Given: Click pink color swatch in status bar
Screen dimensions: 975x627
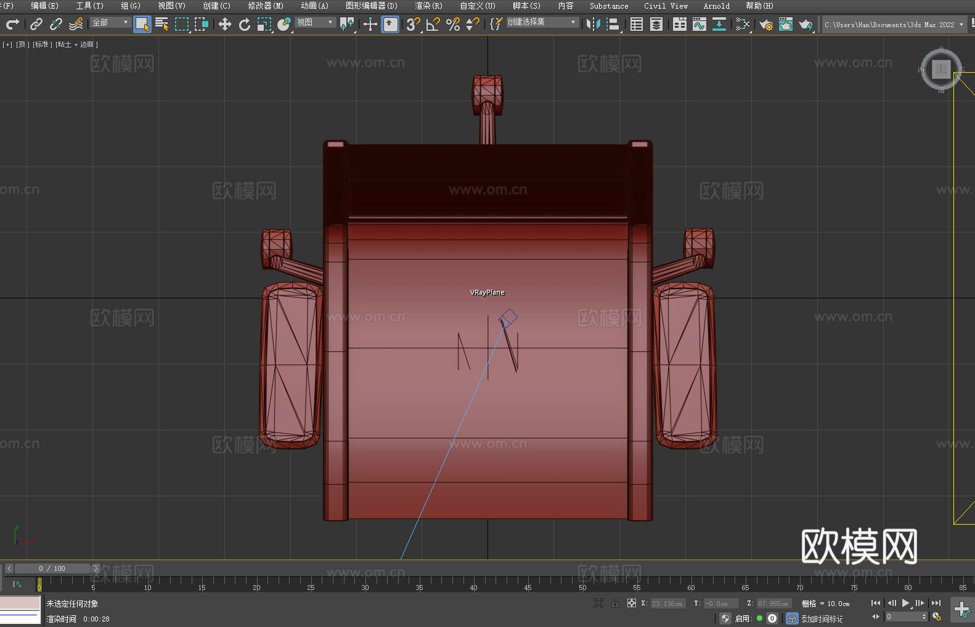Looking at the screenshot, I should 20,602.
